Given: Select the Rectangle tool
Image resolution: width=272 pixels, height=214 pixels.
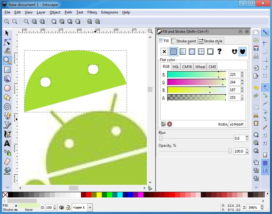Looking at the screenshot, I should coord(7,70).
